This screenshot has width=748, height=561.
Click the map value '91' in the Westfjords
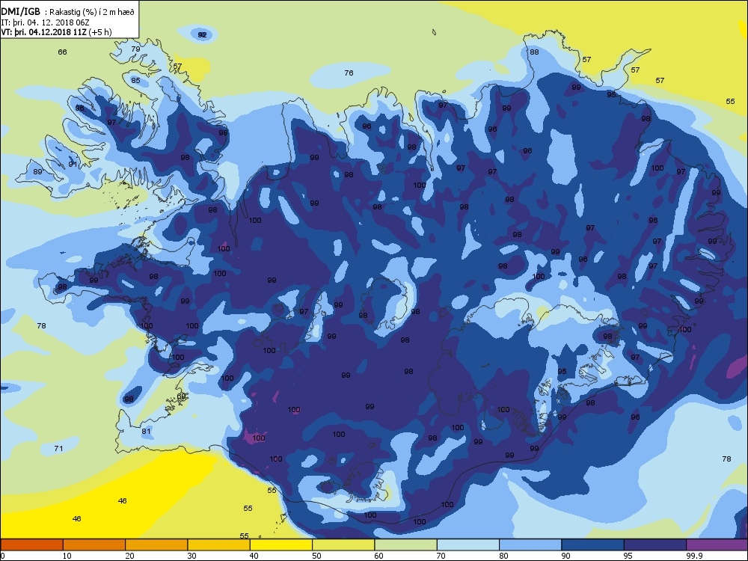(x=73, y=164)
